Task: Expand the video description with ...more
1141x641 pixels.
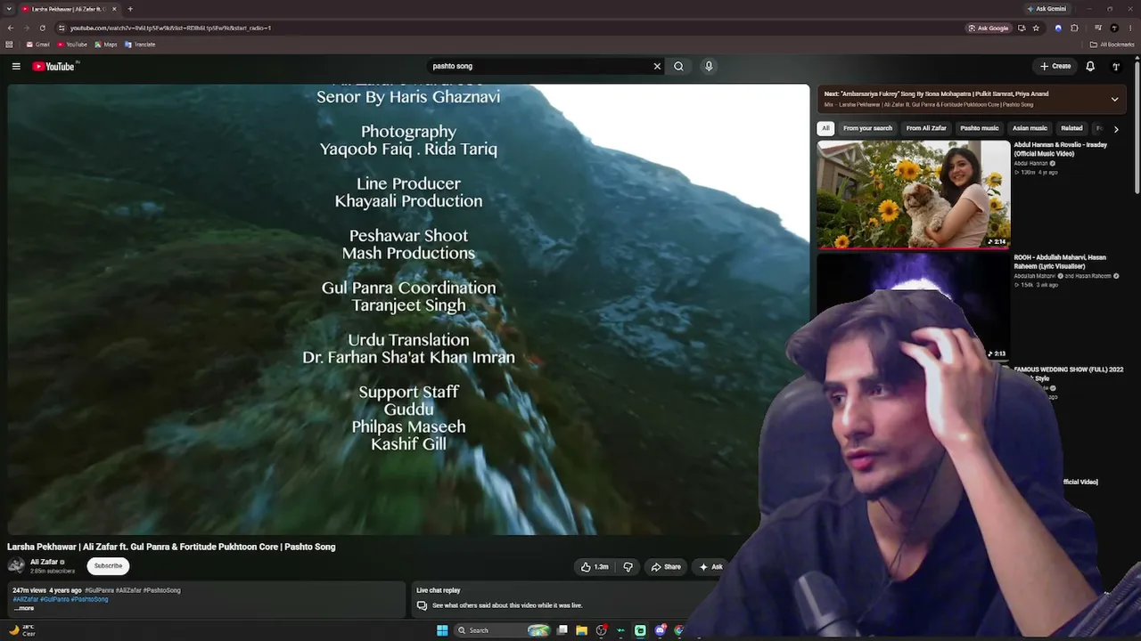Action: [x=24, y=608]
